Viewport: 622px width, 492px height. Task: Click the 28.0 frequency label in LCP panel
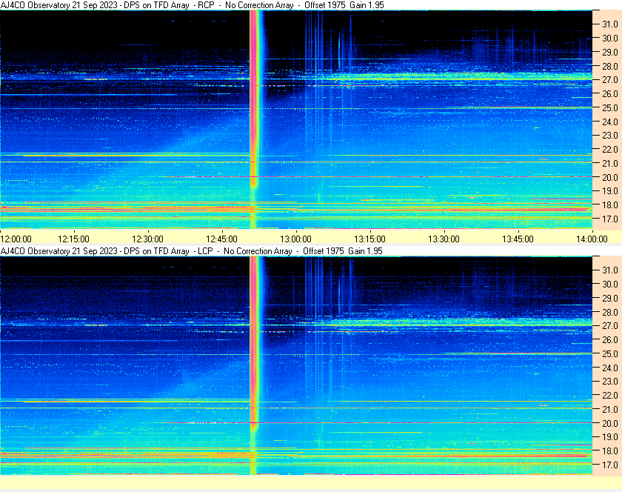click(x=610, y=312)
